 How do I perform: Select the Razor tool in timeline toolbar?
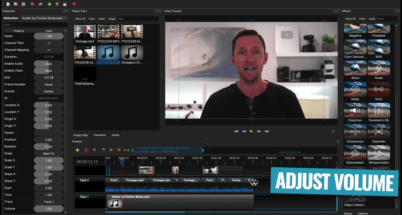click(x=94, y=150)
